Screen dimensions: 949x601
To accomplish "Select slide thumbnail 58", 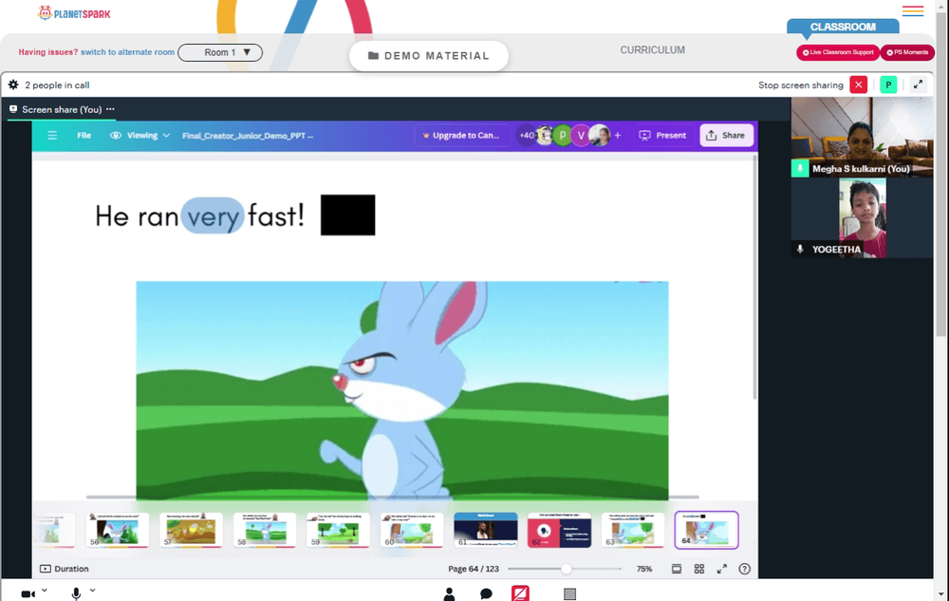I will point(265,530).
